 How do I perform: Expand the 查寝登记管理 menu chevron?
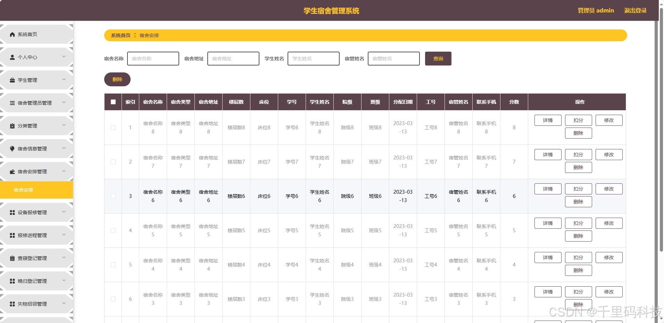(x=64, y=257)
